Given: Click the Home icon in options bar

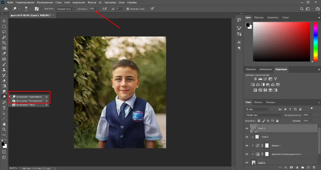Looking at the screenshot, I should click(6, 9).
